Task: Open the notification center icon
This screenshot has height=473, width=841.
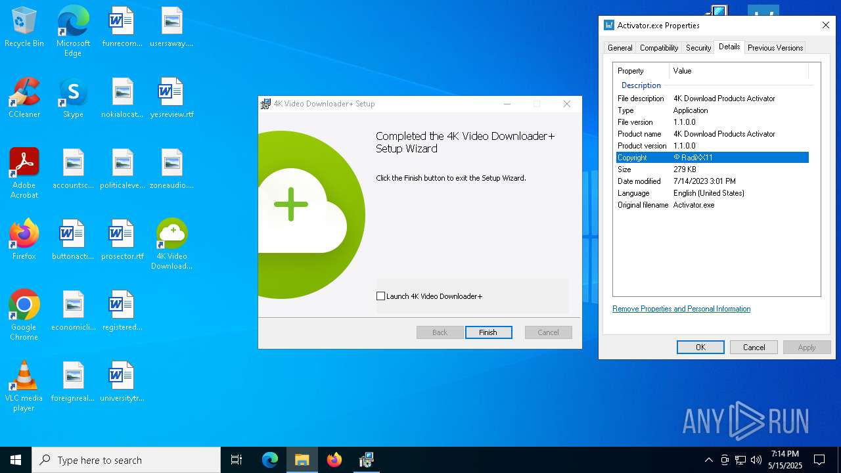Action: point(819,460)
